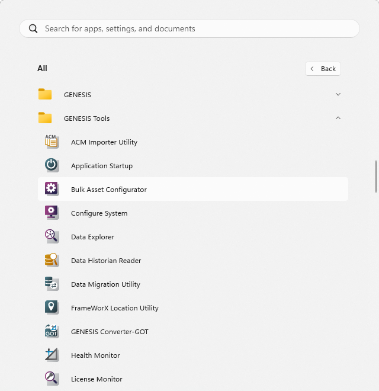This screenshot has height=391, width=379.
Task: Select the GENESIS folder label
Action: 78,95
